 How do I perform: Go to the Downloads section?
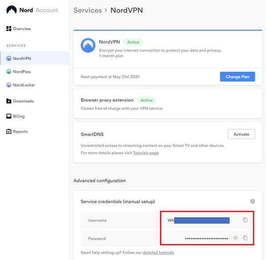click(20, 101)
